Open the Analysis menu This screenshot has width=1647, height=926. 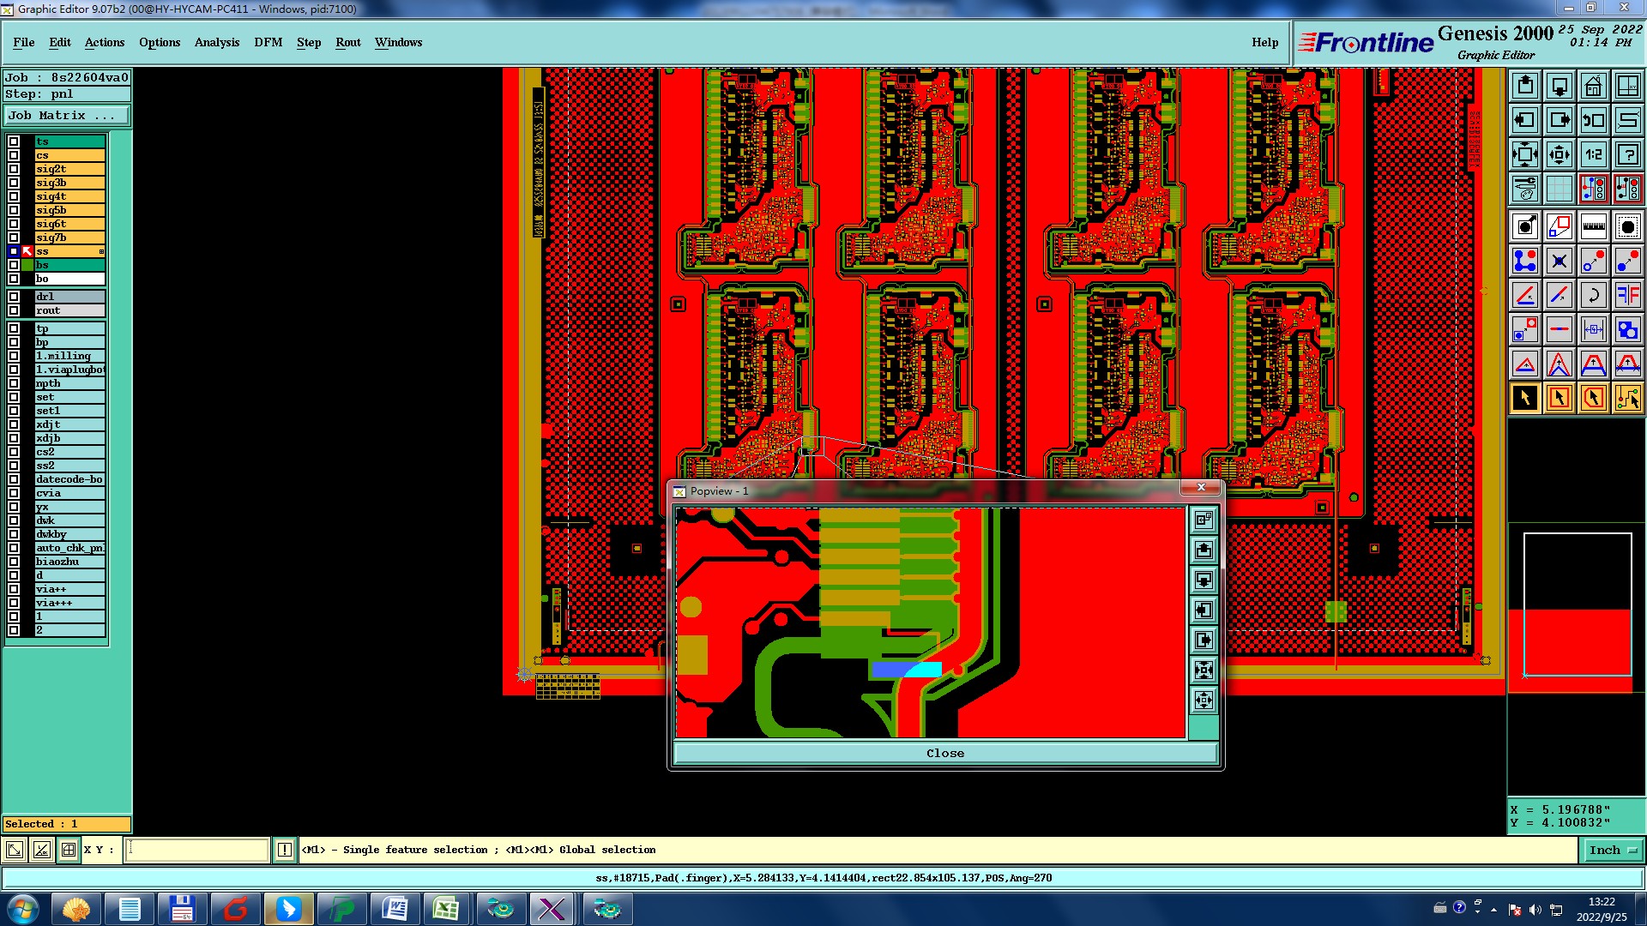pyautogui.click(x=216, y=42)
